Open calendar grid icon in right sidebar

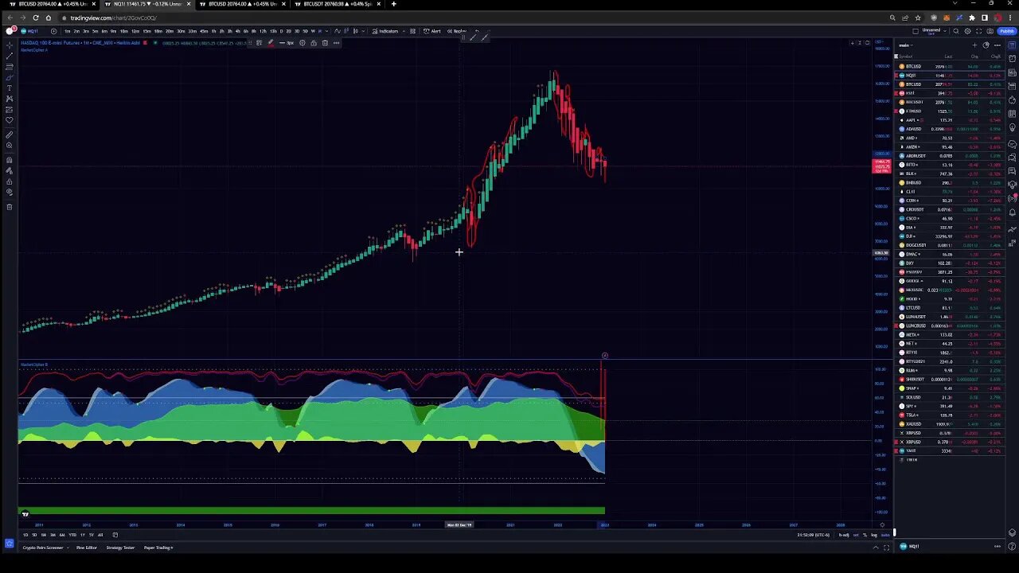1012,113
